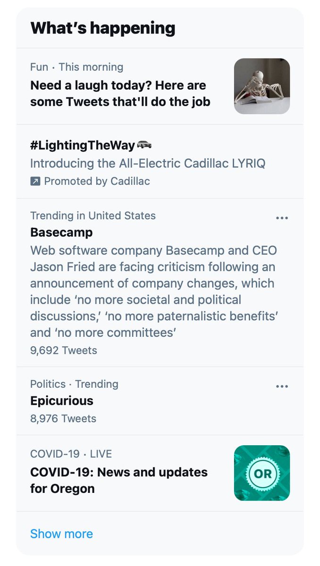Click the promoted arrow icon beside Cadillac

point(35,181)
